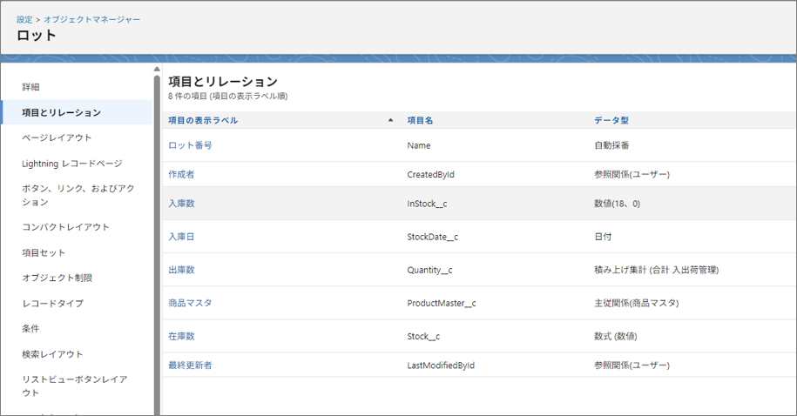Image resolution: width=797 pixels, height=416 pixels.
Task: Select 項目セット in the sidebar
Action: pyautogui.click(x=44, y=252)
